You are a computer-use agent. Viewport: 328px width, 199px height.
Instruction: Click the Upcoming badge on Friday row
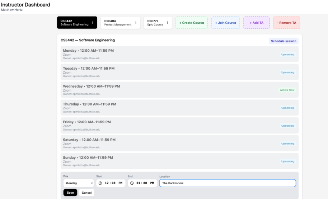click(287, 126)
